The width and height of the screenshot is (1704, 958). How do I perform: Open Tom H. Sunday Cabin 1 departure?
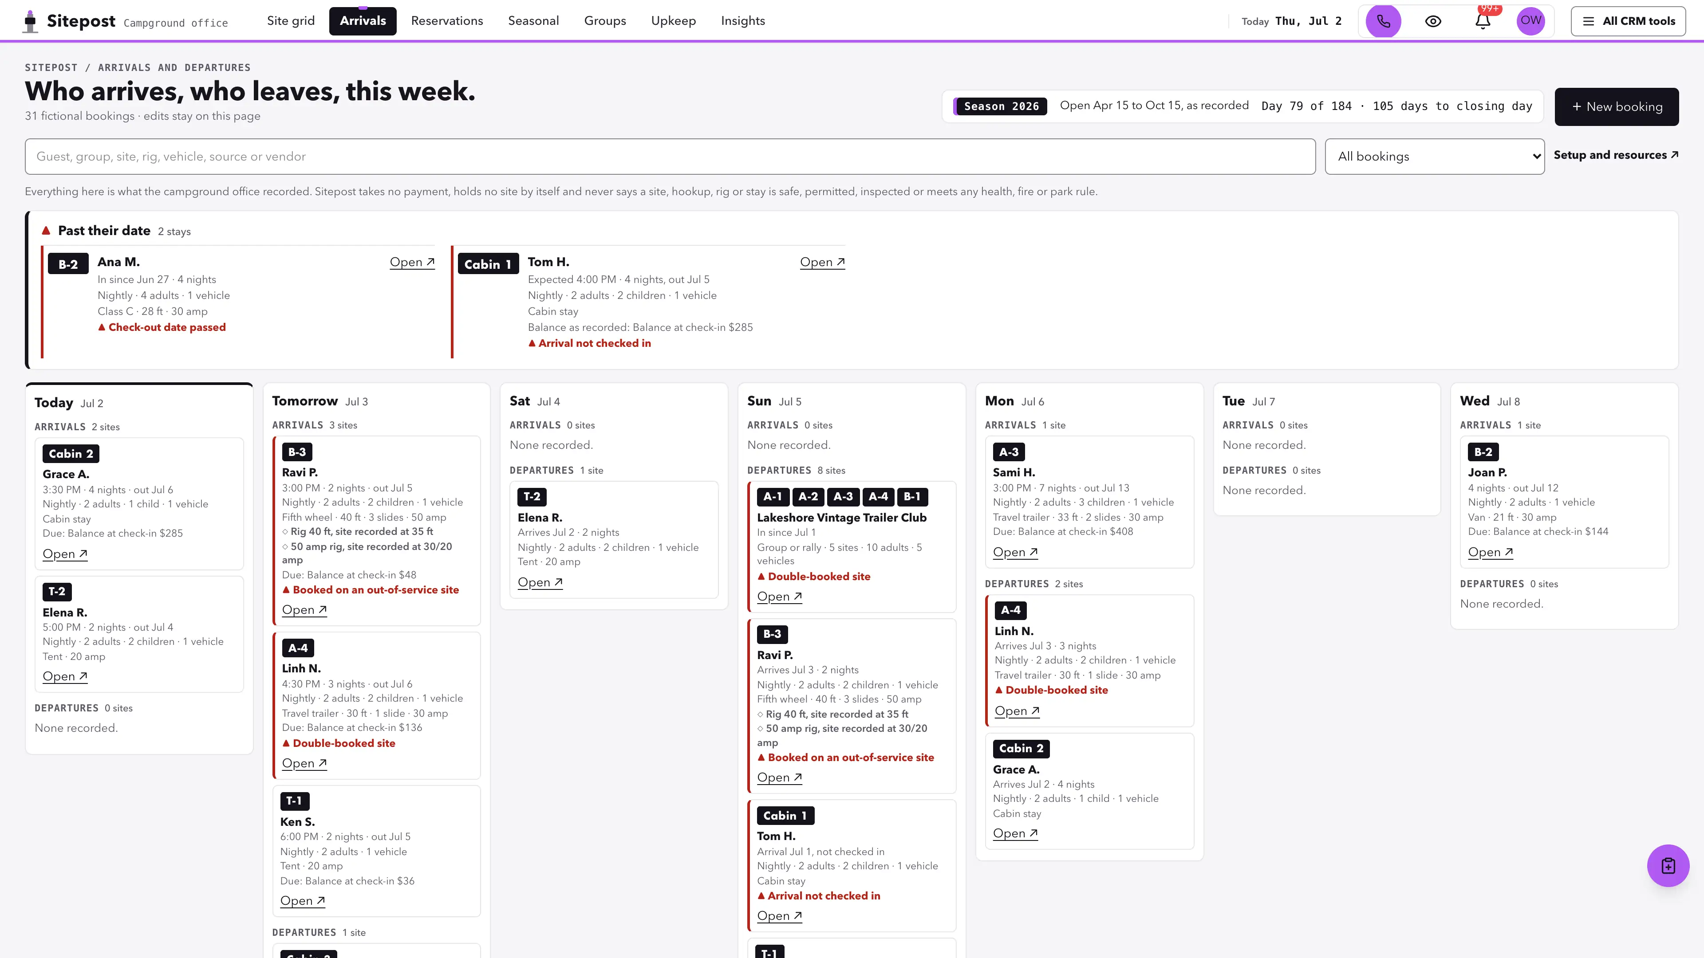779,916
